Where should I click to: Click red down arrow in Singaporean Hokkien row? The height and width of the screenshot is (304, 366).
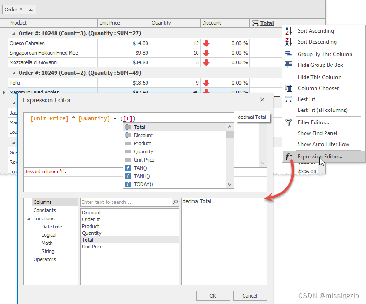[206, 53]
